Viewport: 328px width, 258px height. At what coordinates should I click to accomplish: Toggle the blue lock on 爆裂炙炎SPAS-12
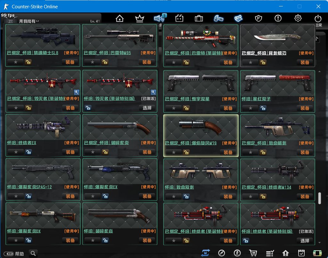28,196
